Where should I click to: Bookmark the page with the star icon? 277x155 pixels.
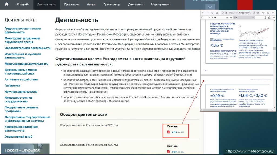pyautogui.click(x=258, y=13)
